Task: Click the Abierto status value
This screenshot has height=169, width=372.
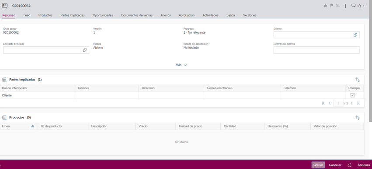Action: 98,48
